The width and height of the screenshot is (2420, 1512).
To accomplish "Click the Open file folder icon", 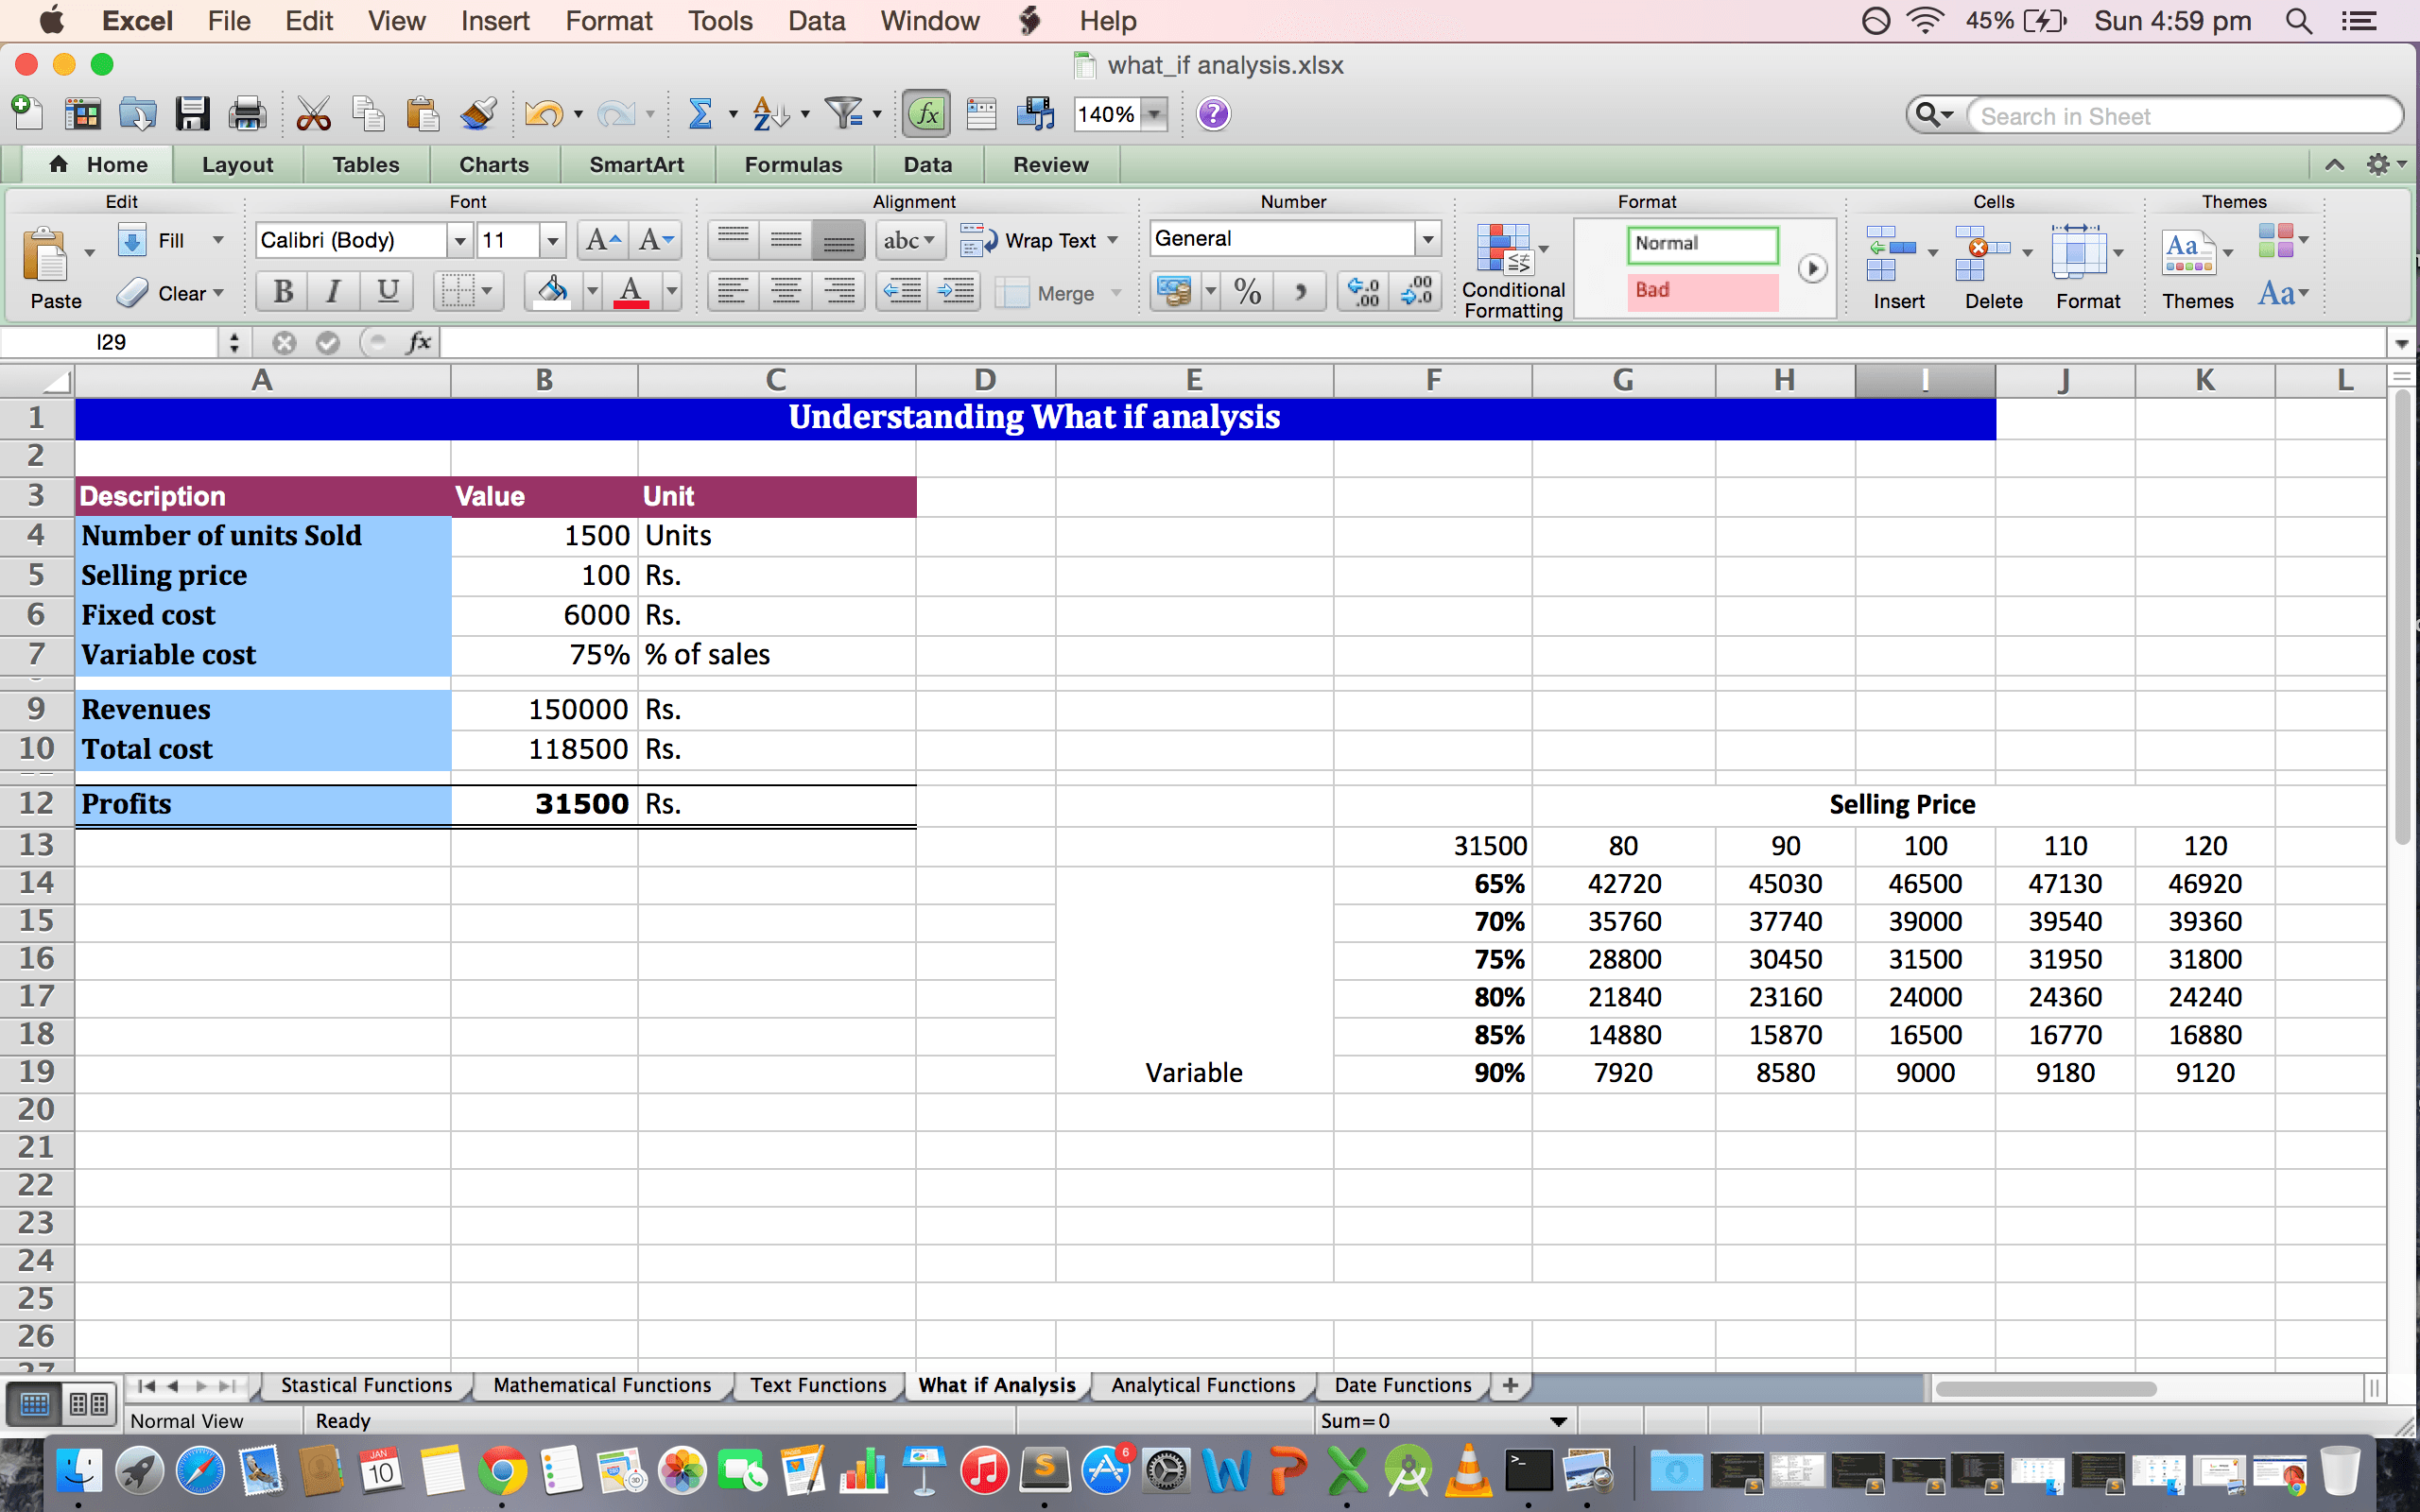I will click(x=137, y=114).
